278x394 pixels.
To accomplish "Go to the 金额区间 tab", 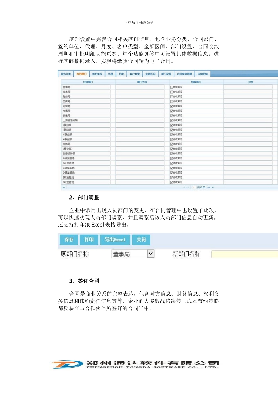I will (150, 74).
